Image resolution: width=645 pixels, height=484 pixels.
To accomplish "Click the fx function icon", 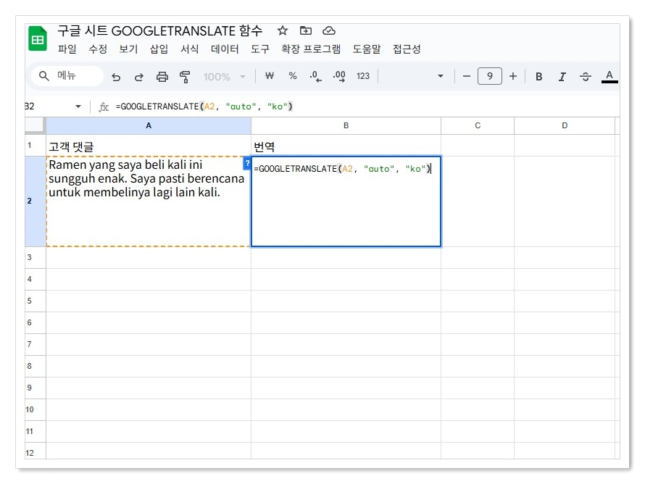I will [x=103, y=107].
